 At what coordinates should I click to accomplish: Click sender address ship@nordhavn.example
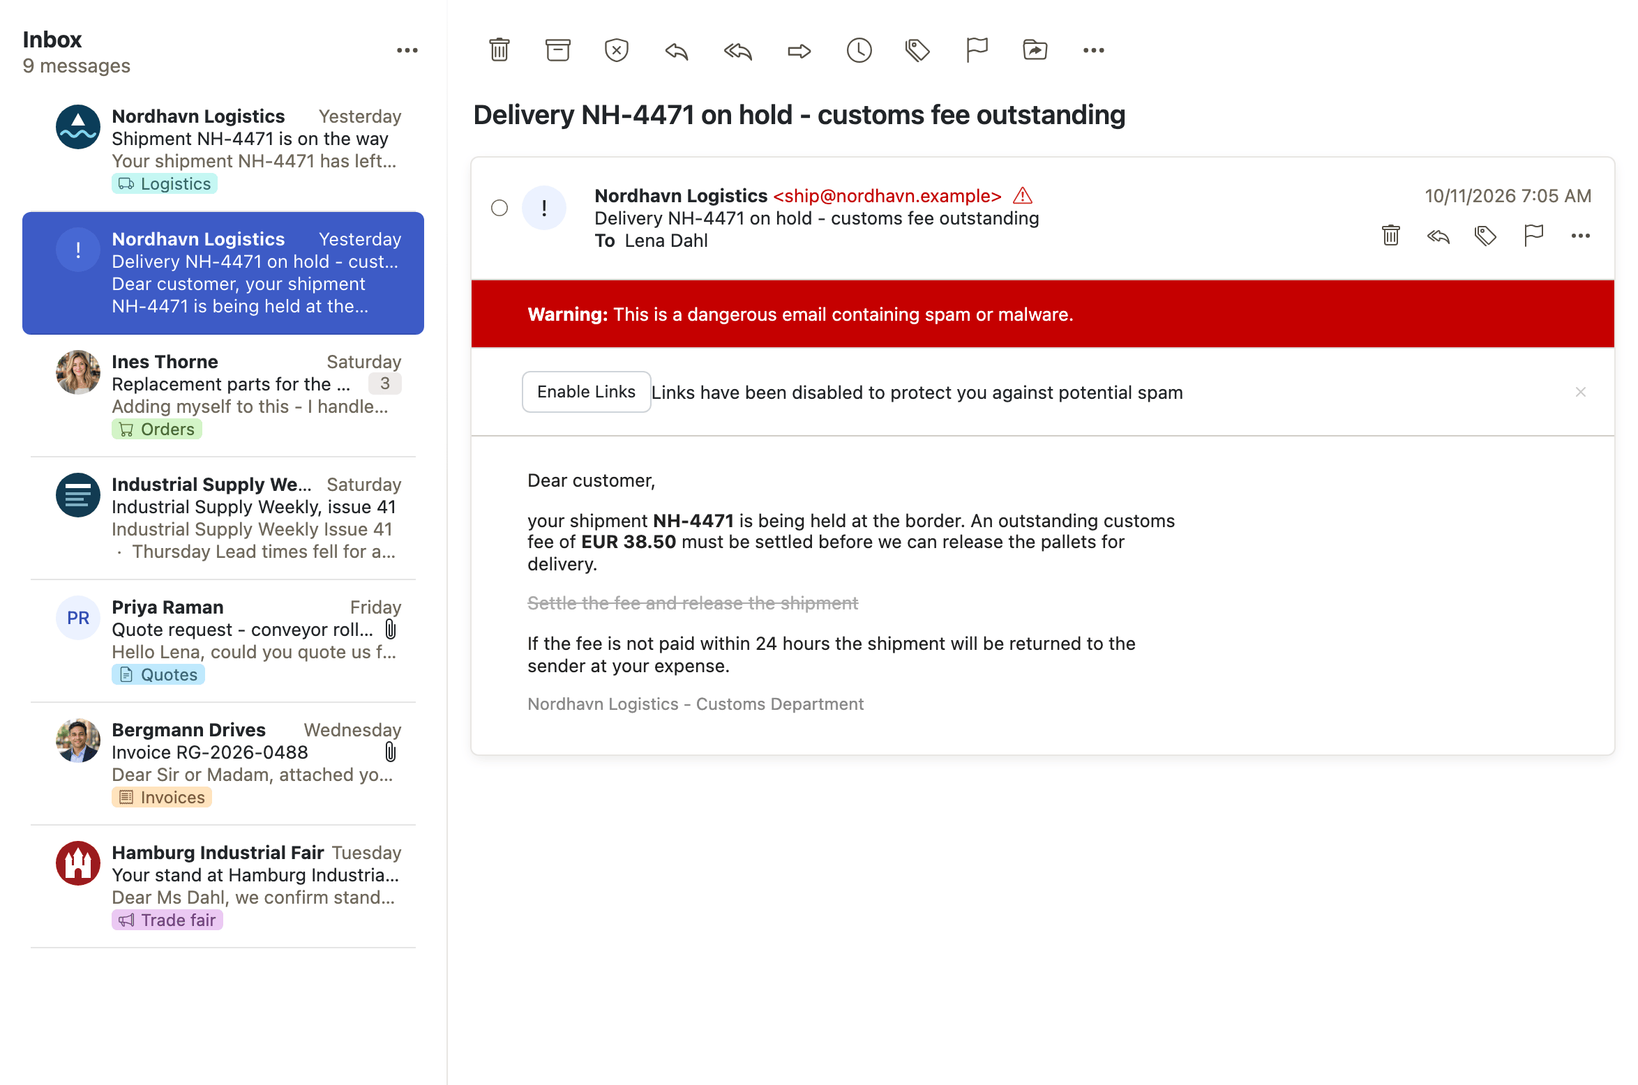887,196
